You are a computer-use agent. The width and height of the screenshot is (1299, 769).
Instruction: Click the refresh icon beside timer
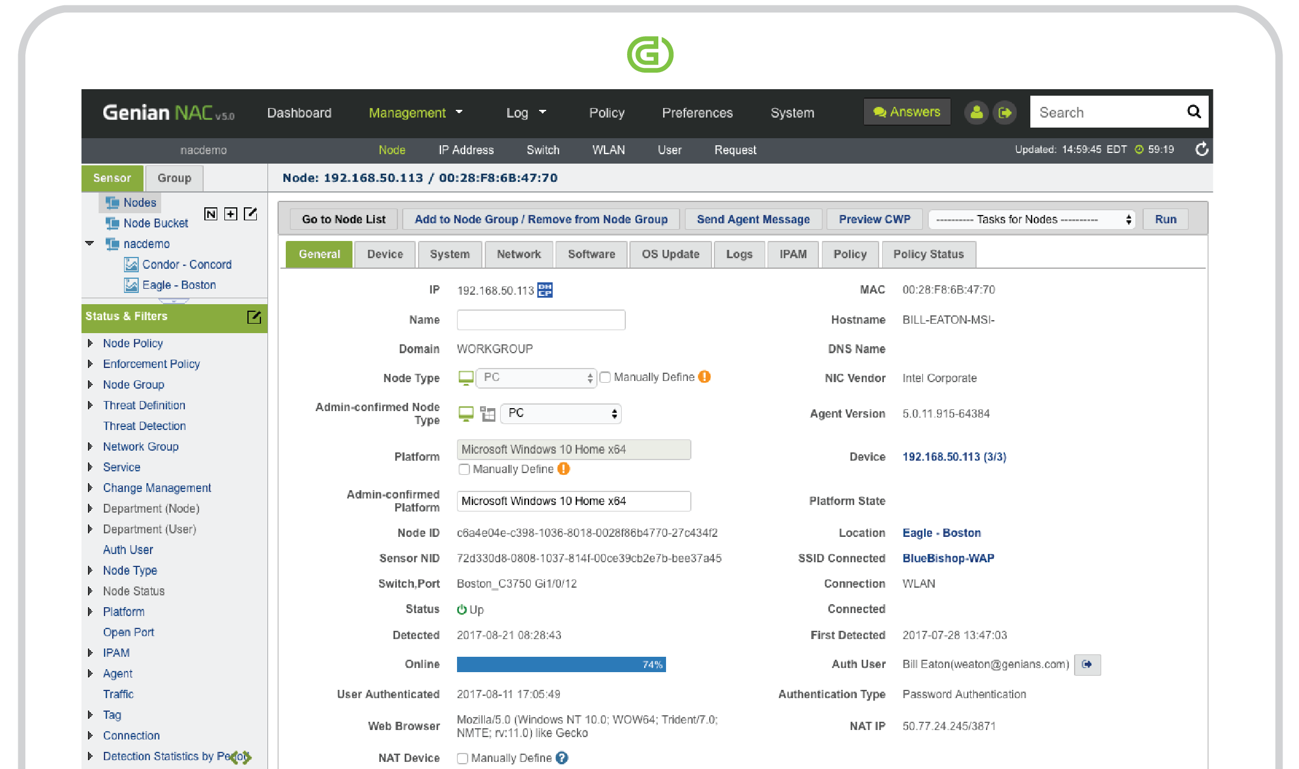pyautogui.click(x=1201, y=149)
